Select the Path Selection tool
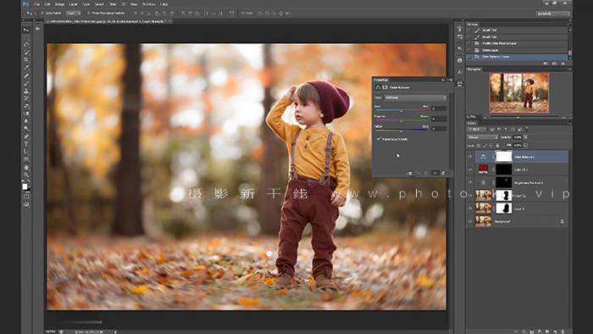 pyautogui.click(x=26, y=152)
